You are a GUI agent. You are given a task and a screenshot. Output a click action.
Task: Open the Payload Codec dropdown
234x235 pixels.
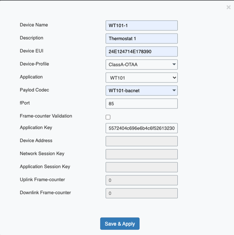coord(141,91)
